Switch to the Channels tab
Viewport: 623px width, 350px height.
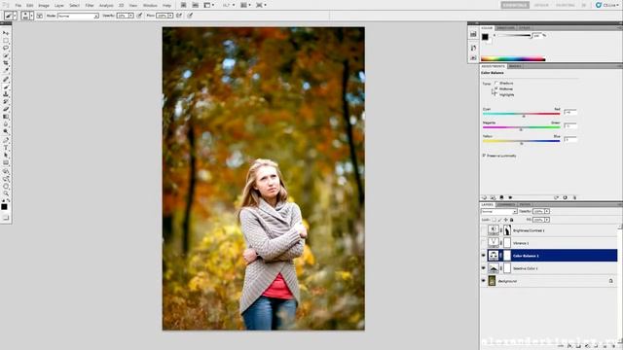(x=506, y=205)
